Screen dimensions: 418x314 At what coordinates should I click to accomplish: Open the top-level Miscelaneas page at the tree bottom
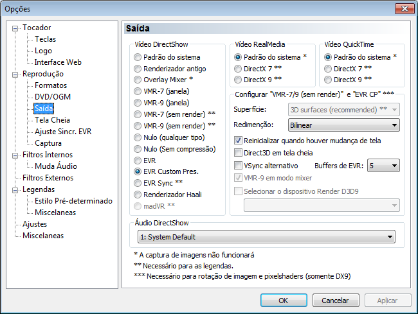click(x=43, y=236)
